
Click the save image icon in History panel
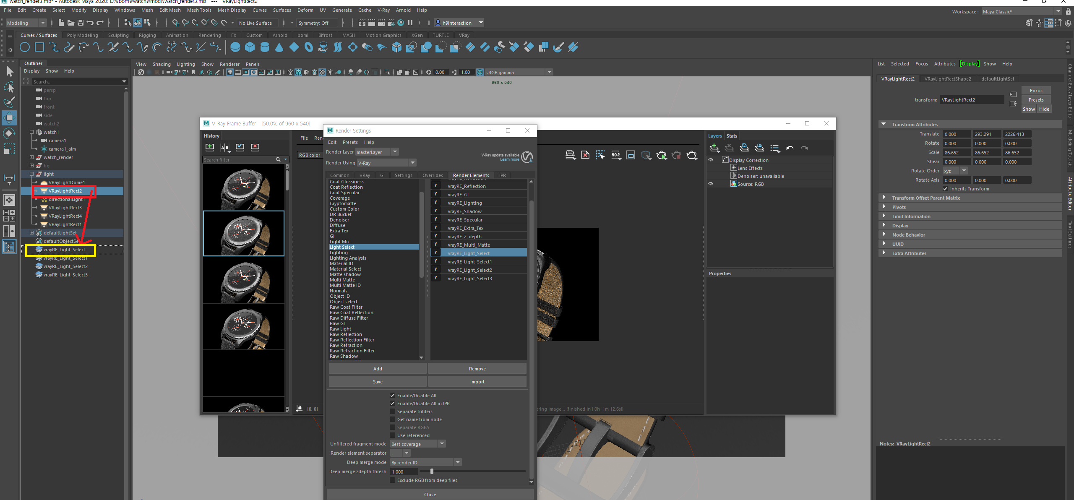pos(210,147)
